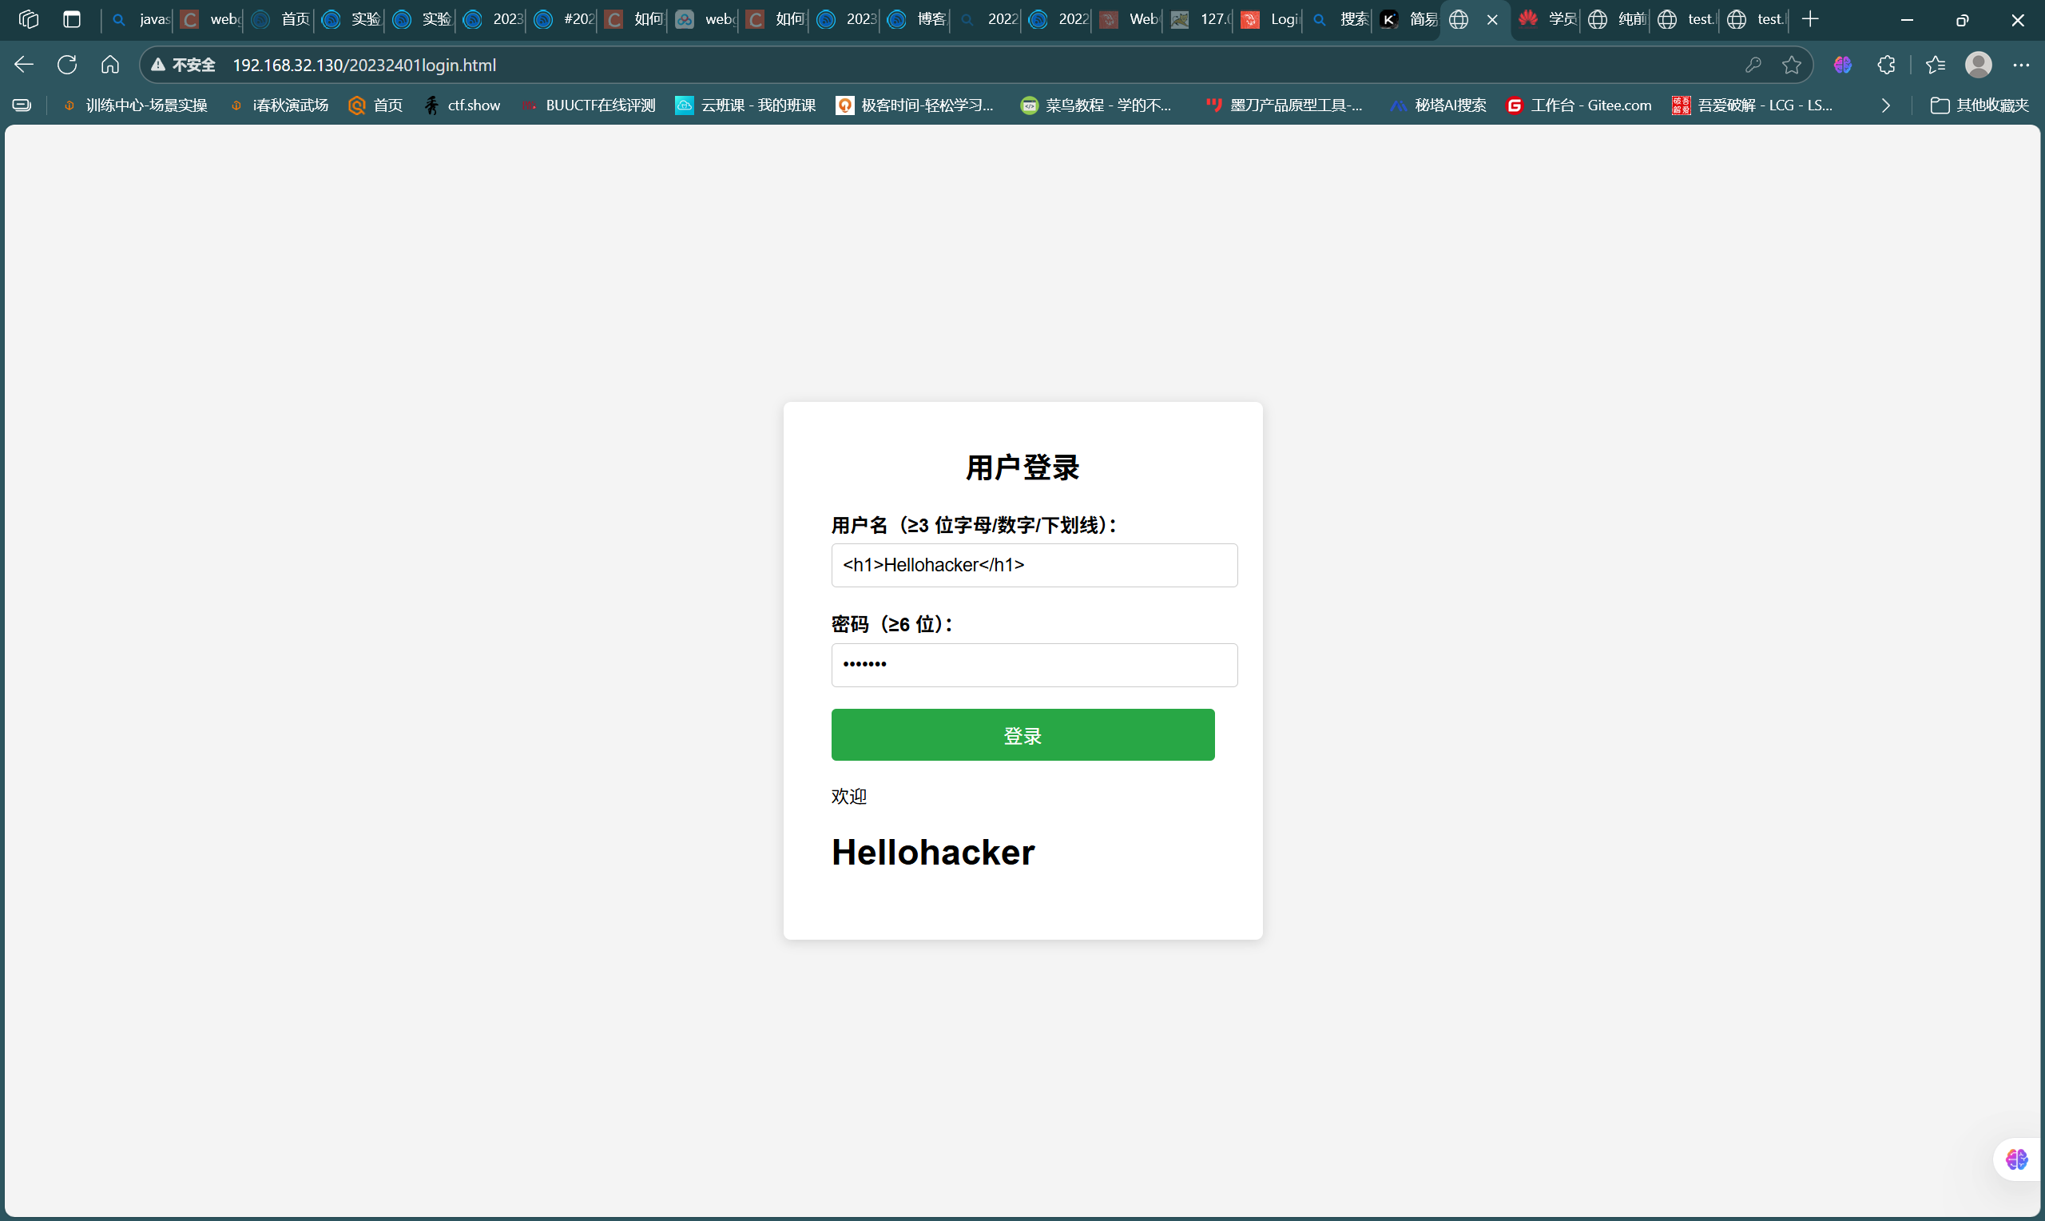
Task: Switch to the Logi tab
Action: click(1270, 19)
